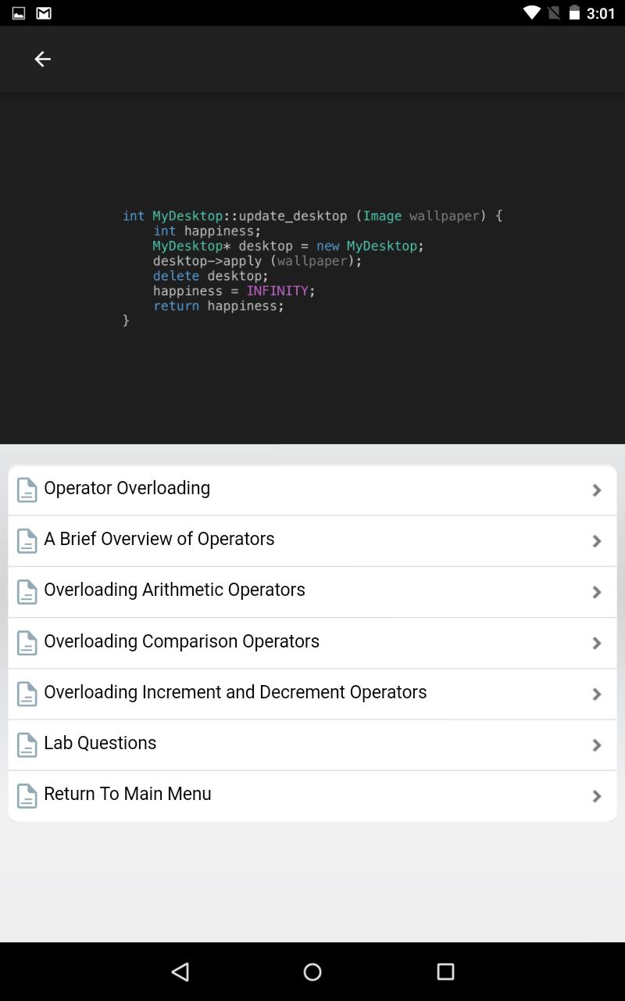Tap the chevron on Operator Overloading row
625x1001 pixels.
coord(597,490)
